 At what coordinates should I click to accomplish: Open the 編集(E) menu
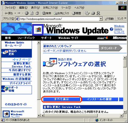[x=23, y=8]
